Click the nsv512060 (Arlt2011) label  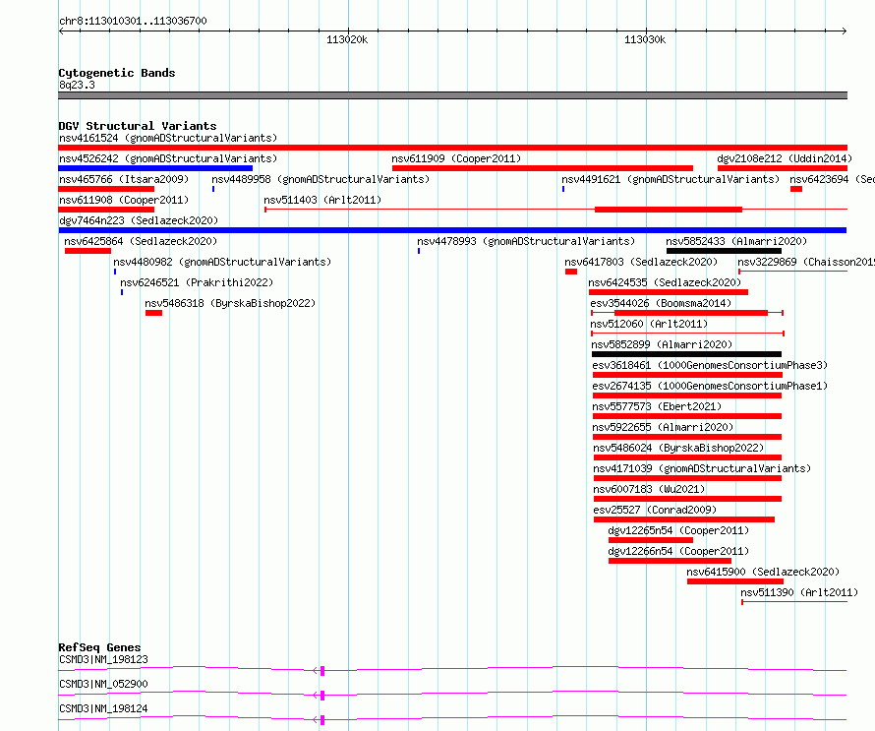pyautogui.click(x=649, y=324)
